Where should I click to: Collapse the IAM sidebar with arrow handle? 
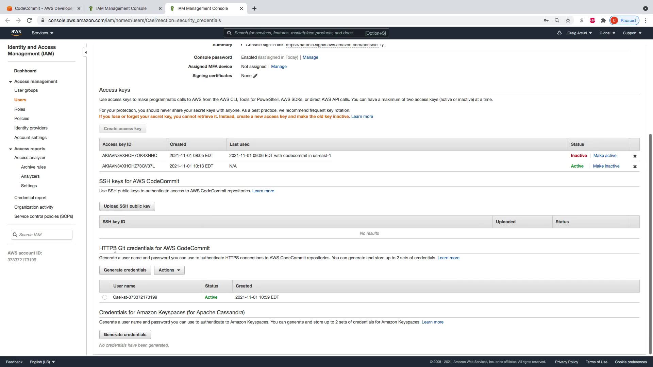[x=86, y=52]
